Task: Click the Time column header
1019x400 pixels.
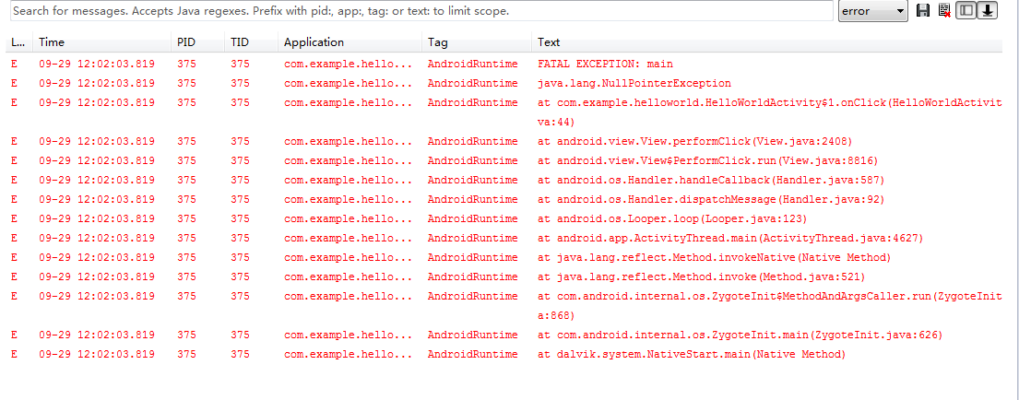Action: coord(101,42)
